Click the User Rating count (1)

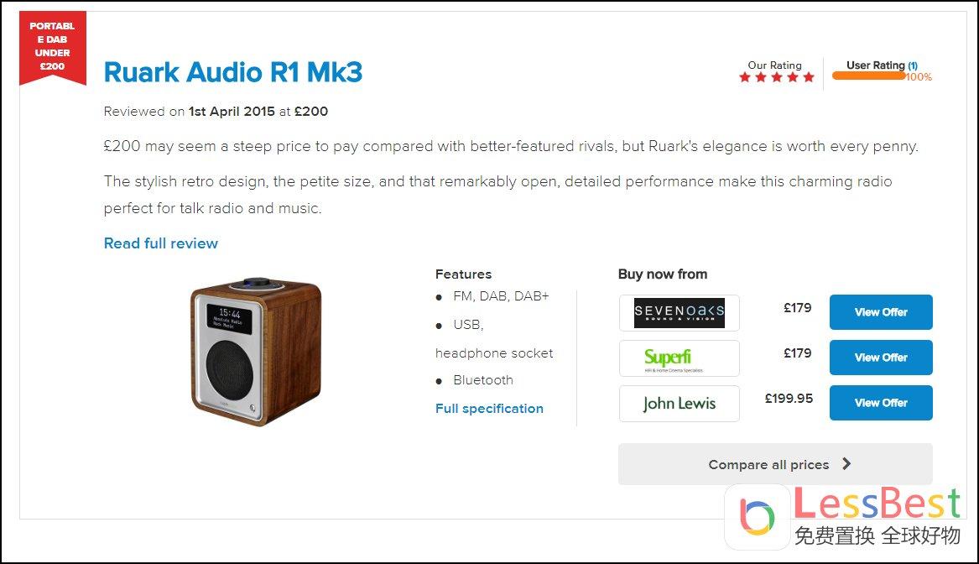pos(913,65)
